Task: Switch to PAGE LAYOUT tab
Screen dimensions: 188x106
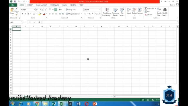Action: coord(41,5)
